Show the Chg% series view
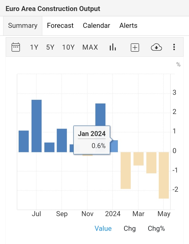Viewport: 189px width, 244px height. pyautogui.click(x=156, y=229)
